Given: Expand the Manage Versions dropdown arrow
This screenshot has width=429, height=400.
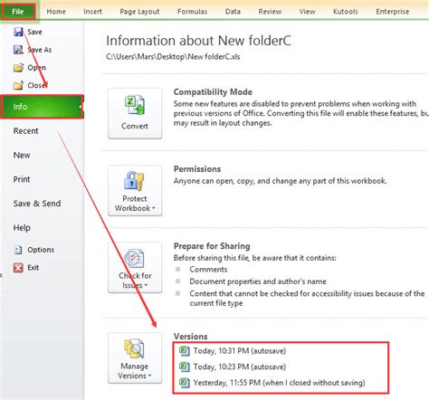Looking at the screenshot, I should (149, 376).
